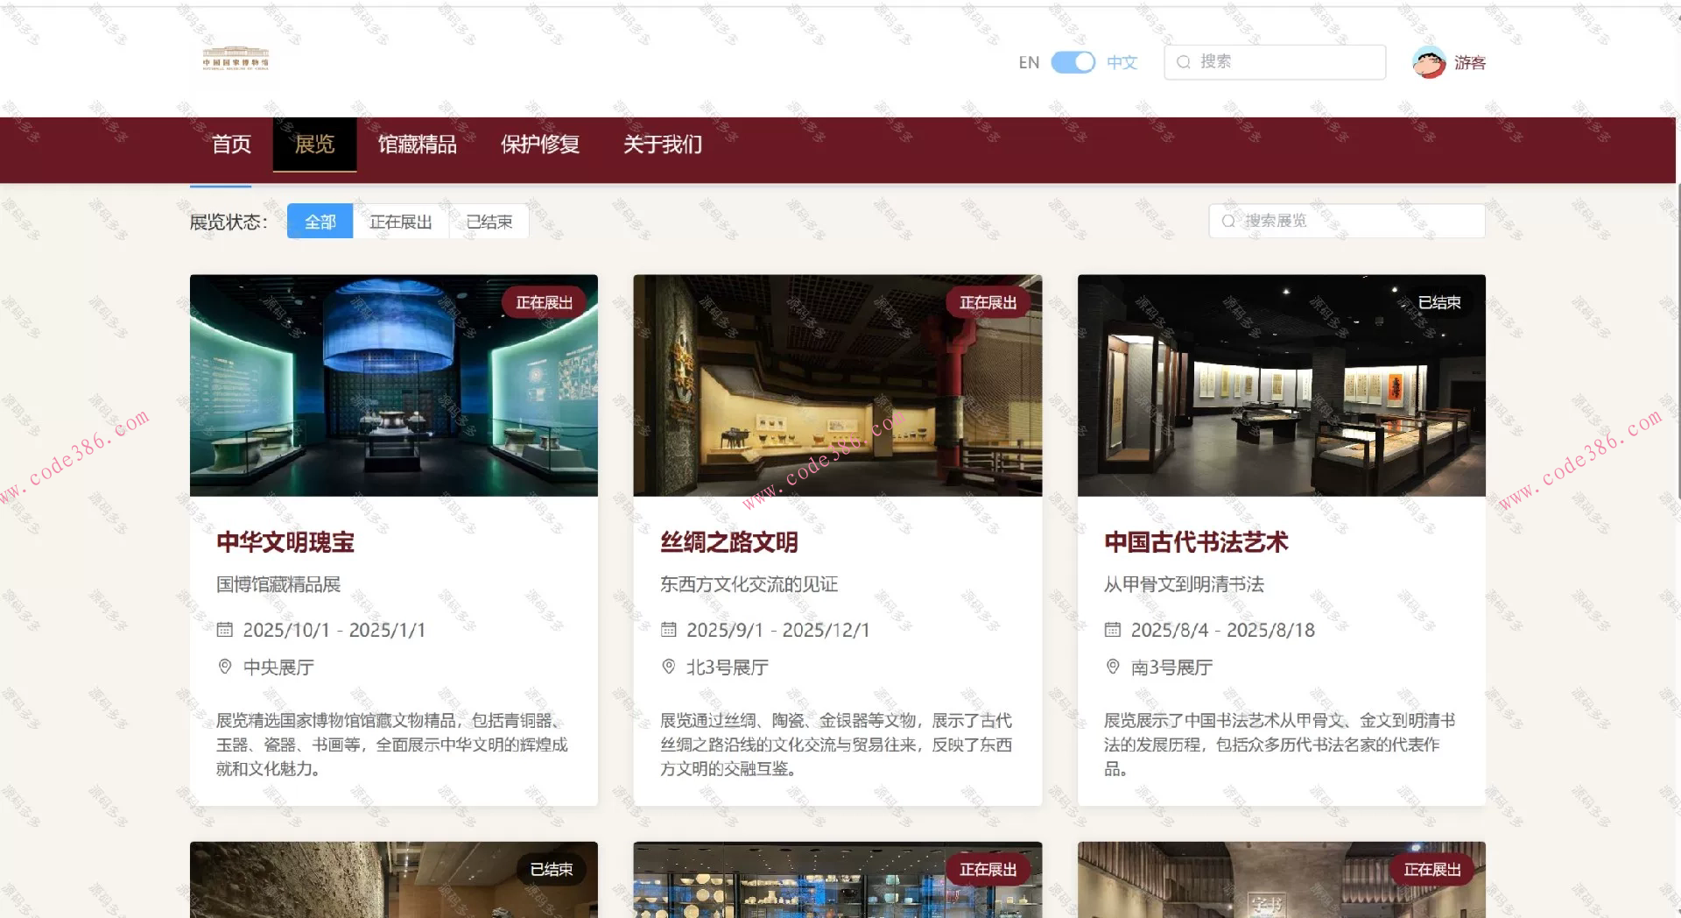Select the 正在展出 exhibition filter
The height and width of the screenshot is (918, 1681).
(400, 221)
